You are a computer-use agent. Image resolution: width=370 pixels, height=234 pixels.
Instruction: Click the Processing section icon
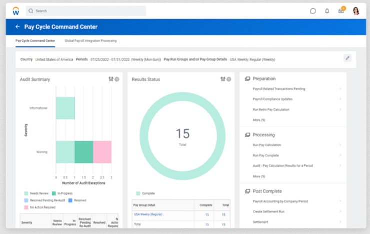pyautogui.click(x=247, y=135)
